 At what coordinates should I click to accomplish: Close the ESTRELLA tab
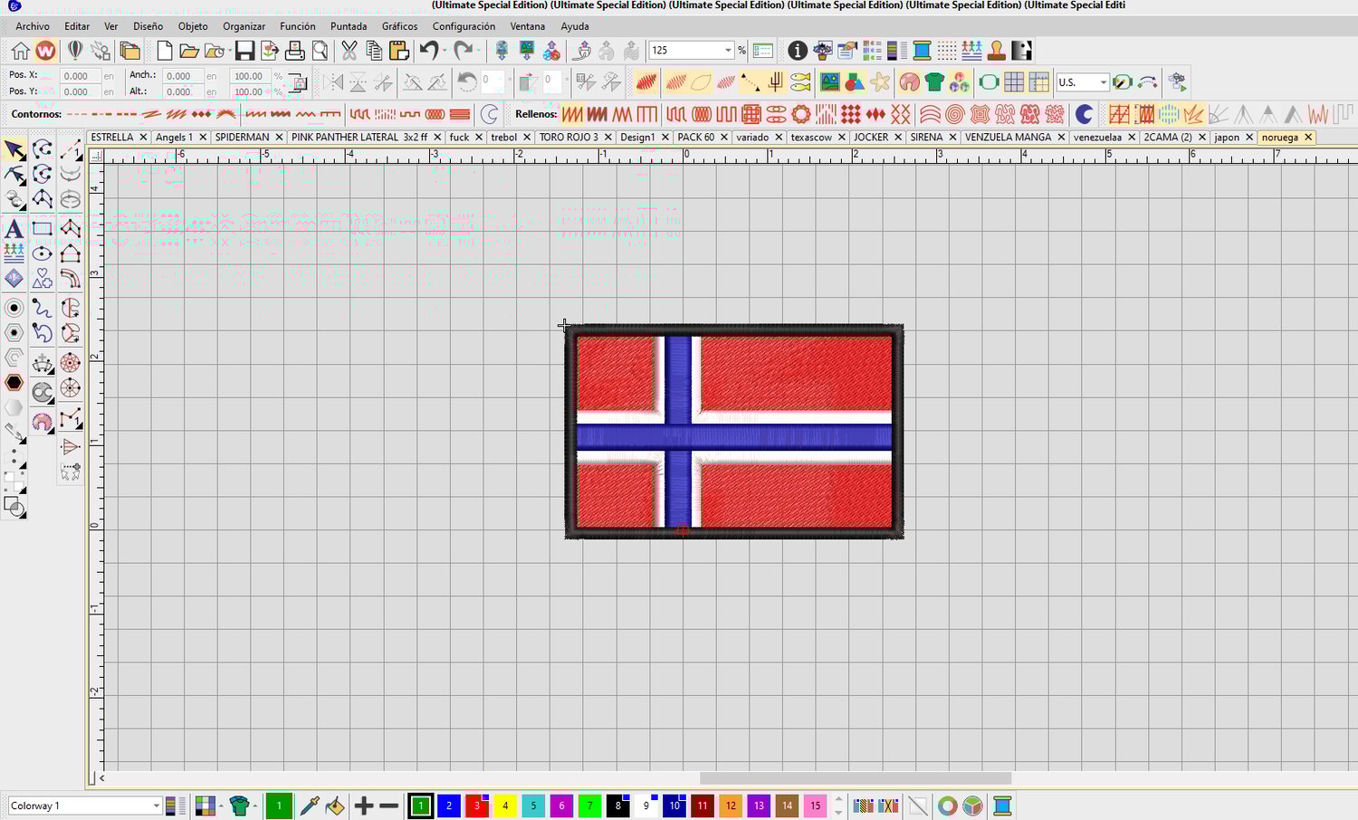tap(143, 138)
